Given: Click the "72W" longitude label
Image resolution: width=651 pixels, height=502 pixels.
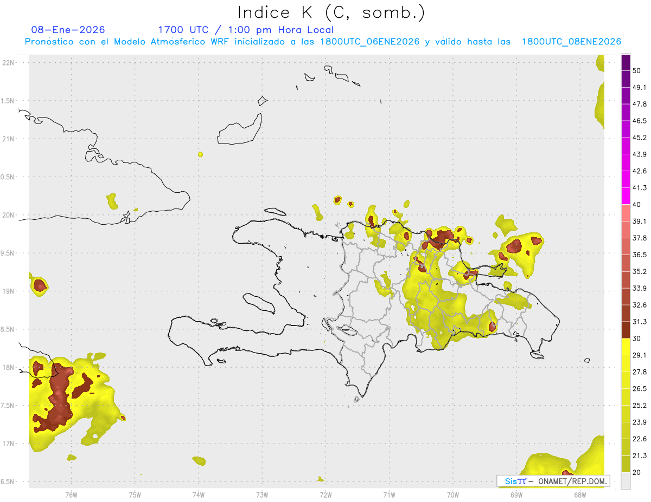Looking at the screenshot, I should 325,494.
